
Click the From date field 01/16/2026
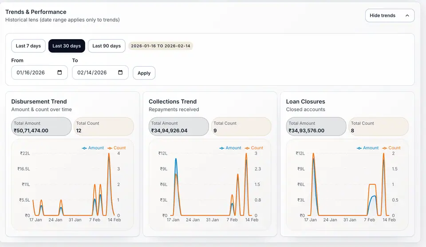39,72
